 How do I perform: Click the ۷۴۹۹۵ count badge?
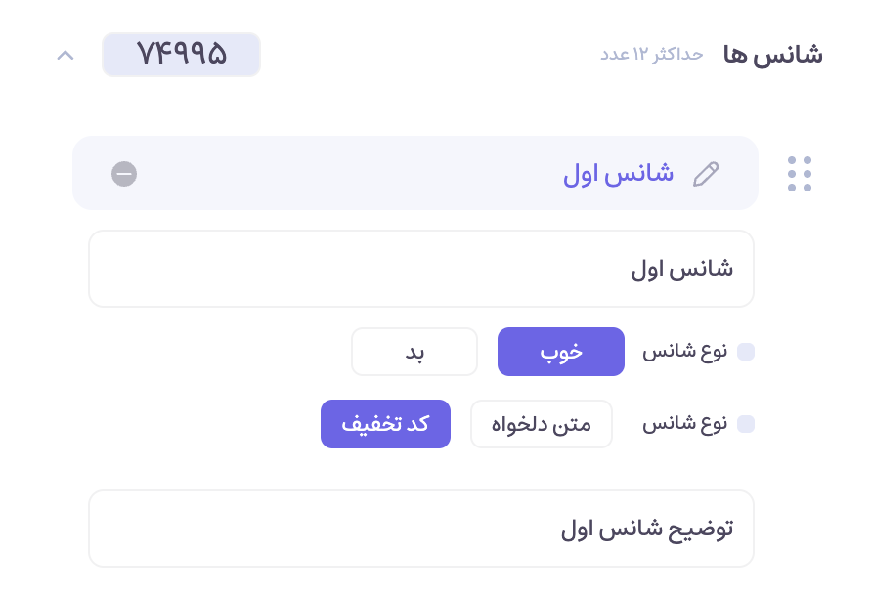coord(181,54)
